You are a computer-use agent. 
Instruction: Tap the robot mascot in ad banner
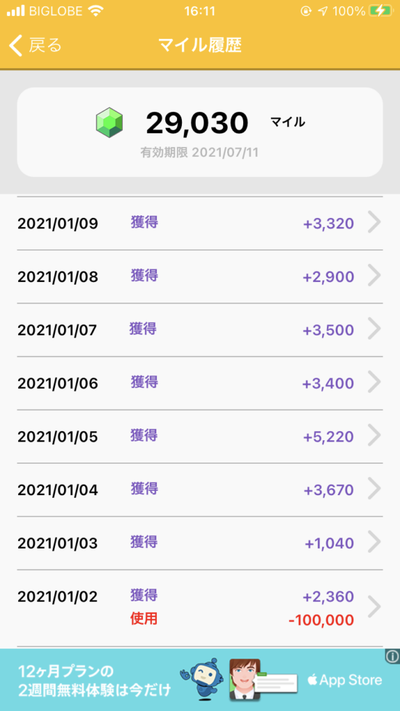(203, 679)
